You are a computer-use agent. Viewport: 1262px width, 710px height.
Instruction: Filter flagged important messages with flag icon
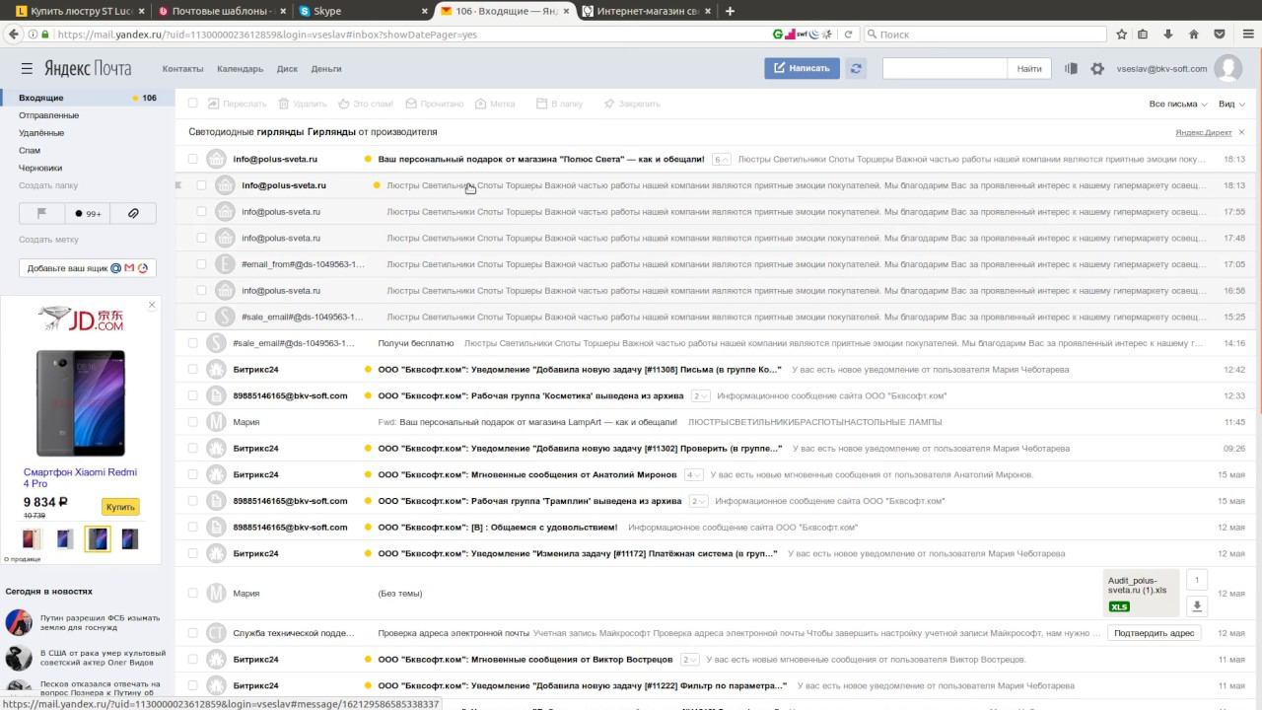(x=42, y=213)
